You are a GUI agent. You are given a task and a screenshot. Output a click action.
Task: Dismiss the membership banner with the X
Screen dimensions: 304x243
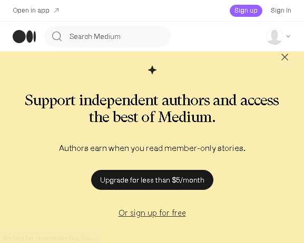(x=285, y=57)
